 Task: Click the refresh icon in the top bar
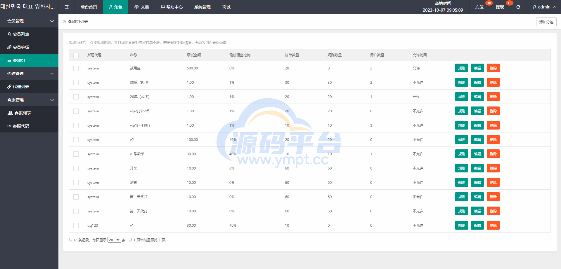(x=518, y=7)
